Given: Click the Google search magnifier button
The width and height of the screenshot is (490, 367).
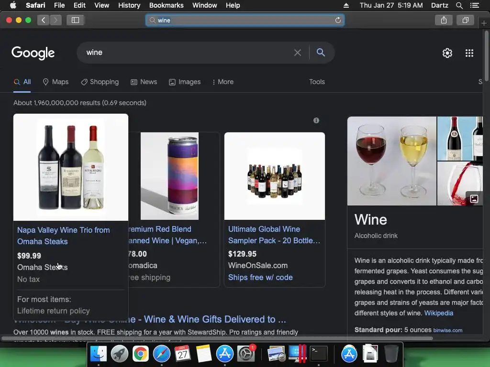Looking at the screenshot, I should [321, 53].
